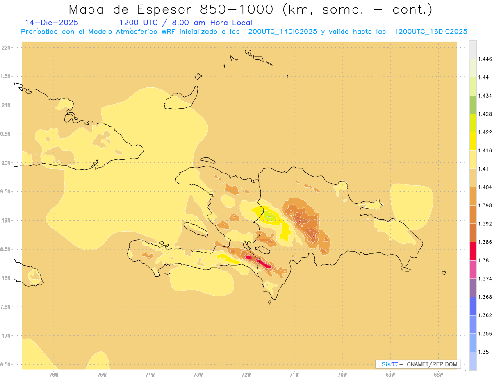
Task: Click the legend value '1.446'
Action: [485, 59]
